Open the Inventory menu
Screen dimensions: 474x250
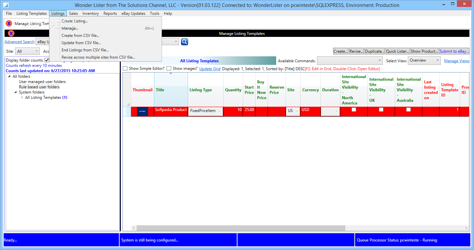91,14
